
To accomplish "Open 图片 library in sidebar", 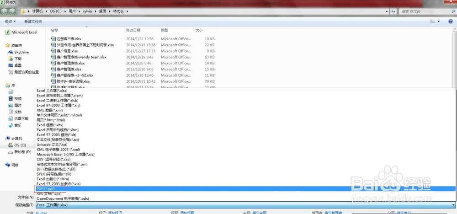I will tap(15, 105).
